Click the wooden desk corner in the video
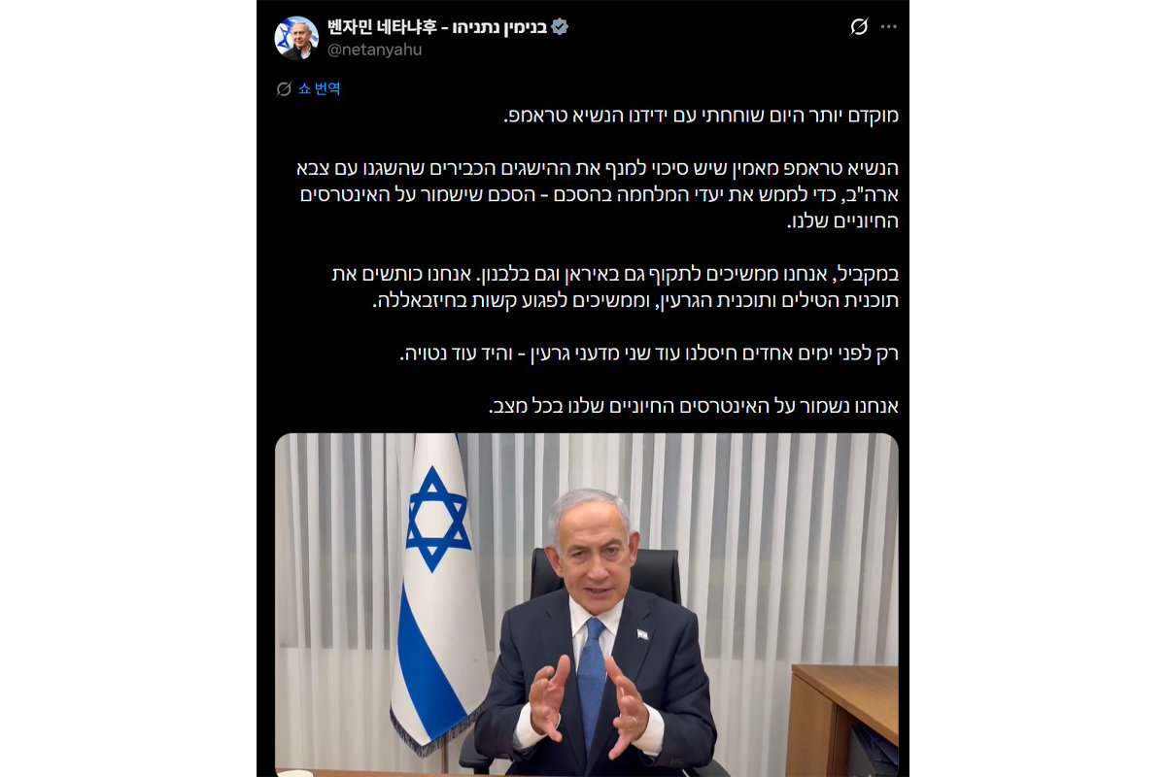Viewport: 1166px width, 777px height. tap(841, 719)
